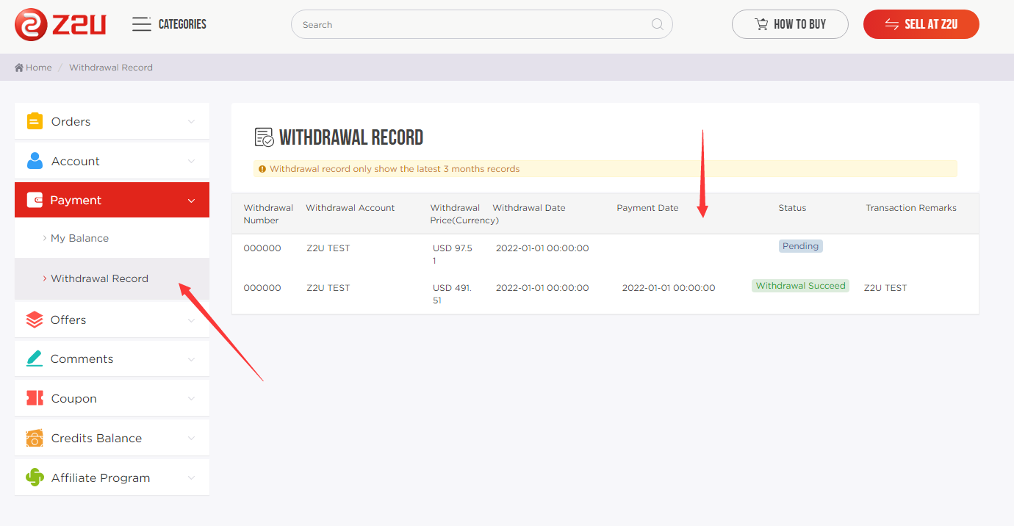
Task: Click the teal Comments pencil icon
Action: click(x=35, y=359)
